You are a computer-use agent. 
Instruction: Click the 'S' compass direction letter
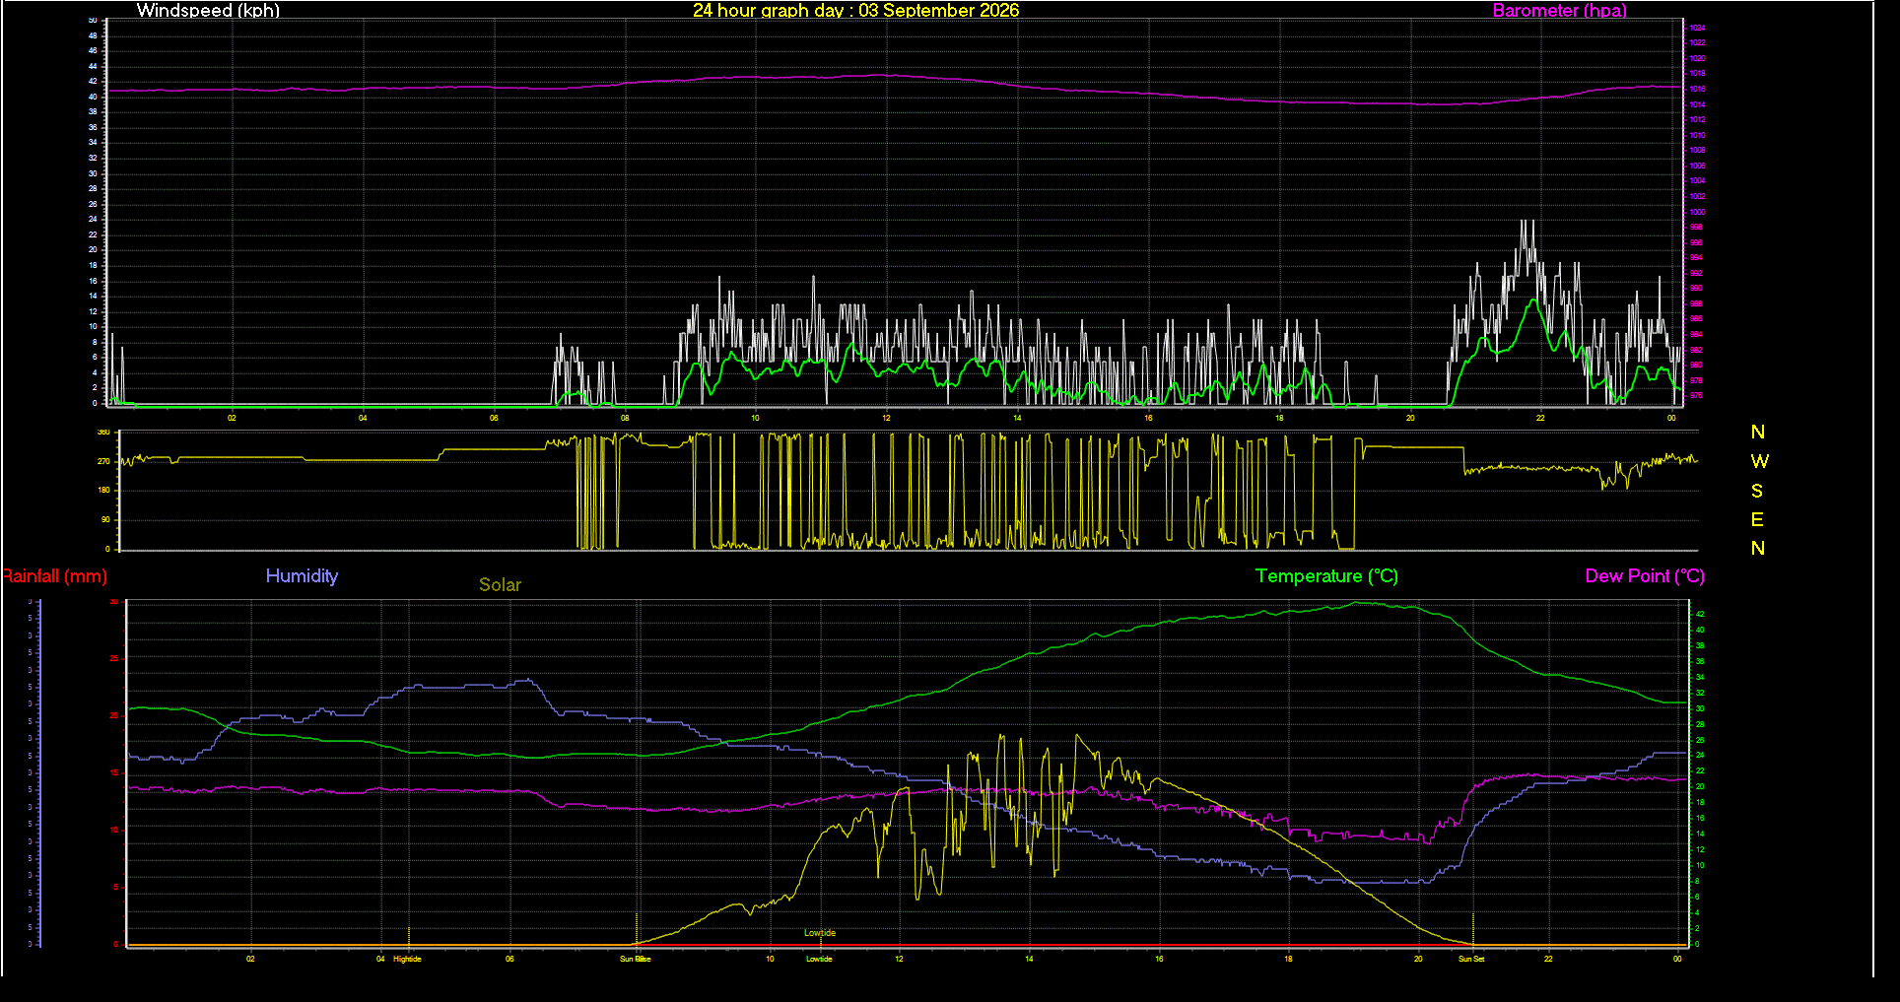(x=1757, y=491)
